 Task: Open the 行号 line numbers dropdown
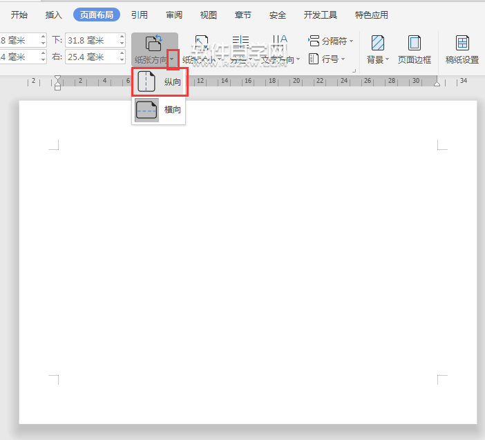tap(327, 59)
